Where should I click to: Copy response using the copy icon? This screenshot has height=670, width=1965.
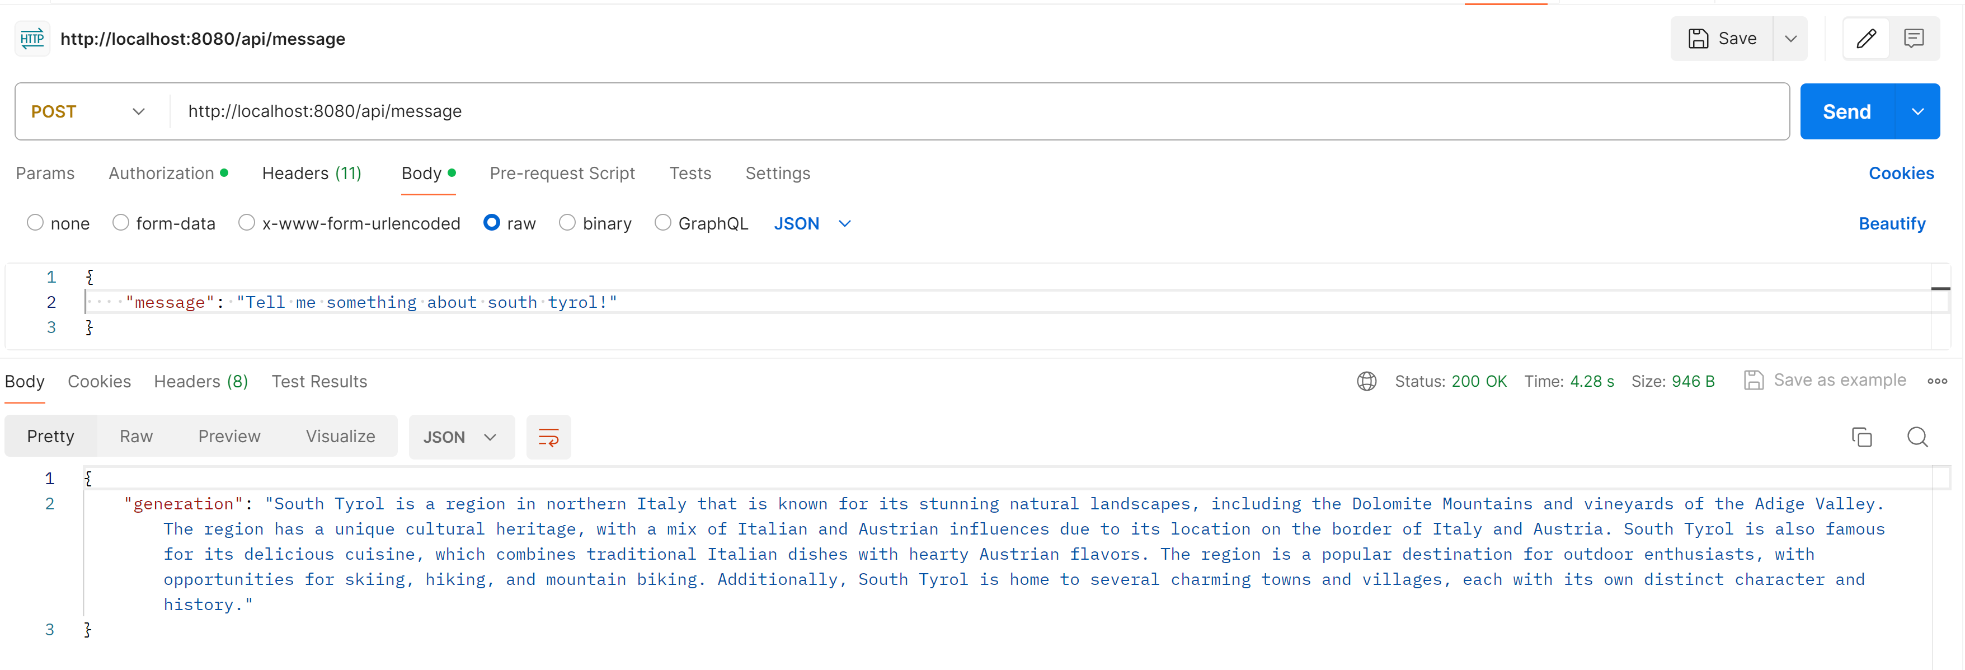coord(1861,437)
